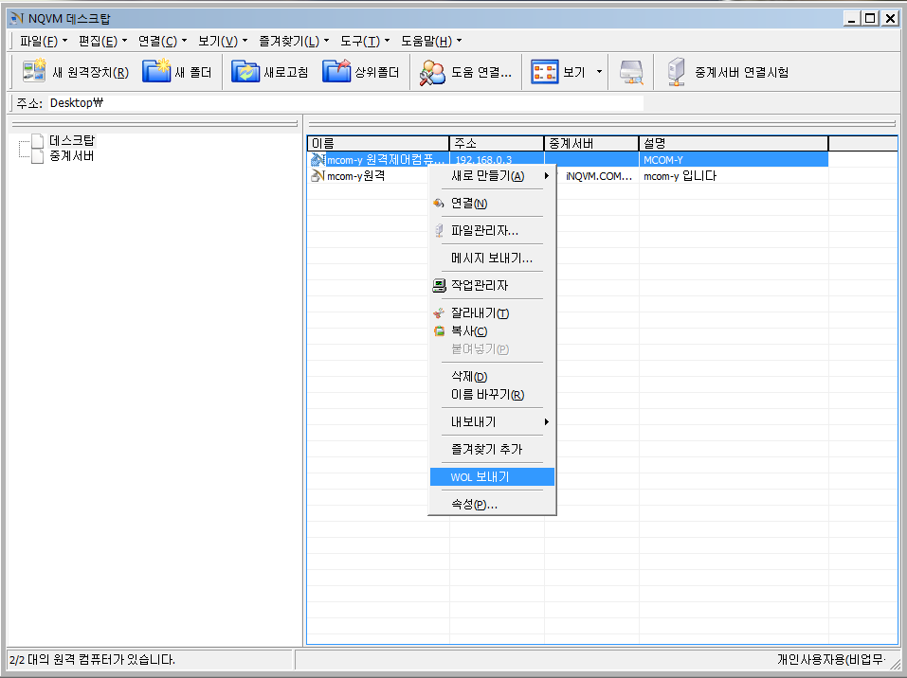
Task: Click the 잘라내기 scissors icon
Action: [439, 313]
